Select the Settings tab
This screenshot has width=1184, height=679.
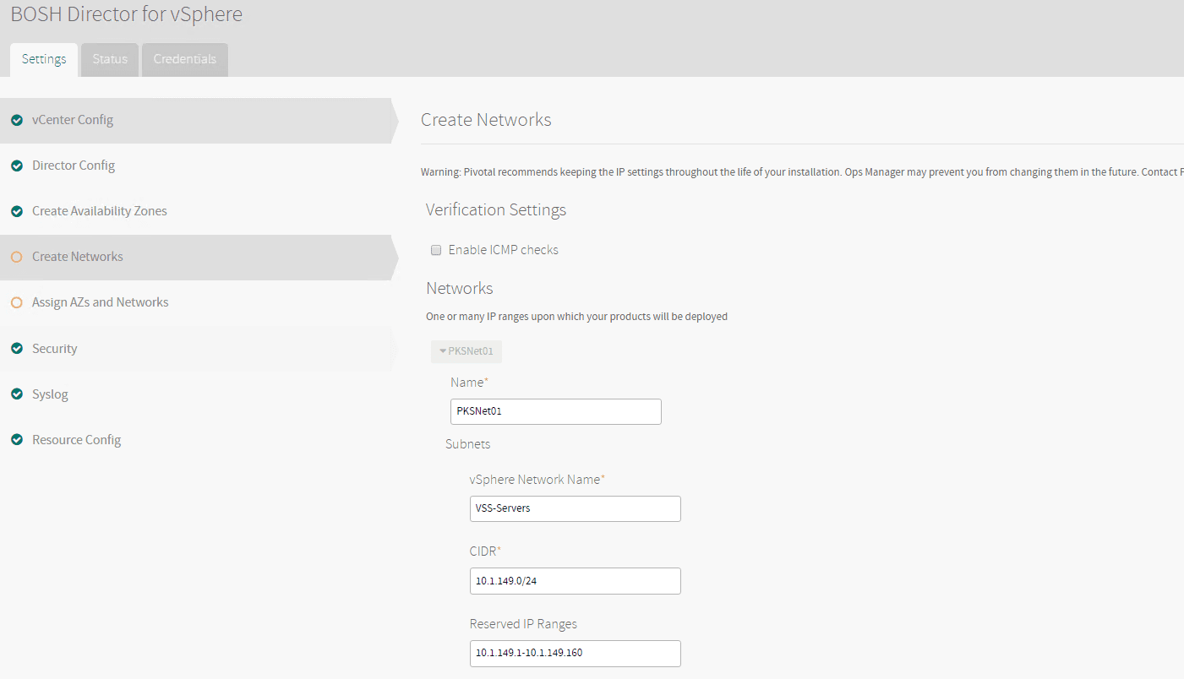point(44,59)
